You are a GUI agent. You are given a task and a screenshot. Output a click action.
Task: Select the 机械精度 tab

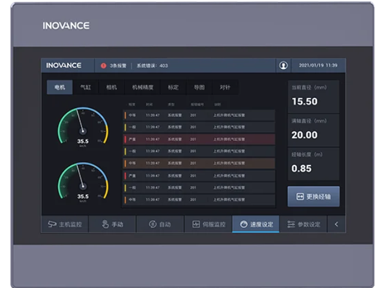(143, 87)
